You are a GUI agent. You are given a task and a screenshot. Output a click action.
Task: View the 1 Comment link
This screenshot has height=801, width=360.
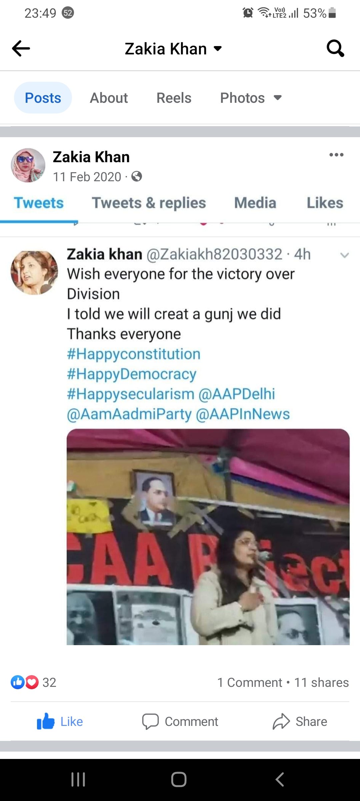point(249,683)
